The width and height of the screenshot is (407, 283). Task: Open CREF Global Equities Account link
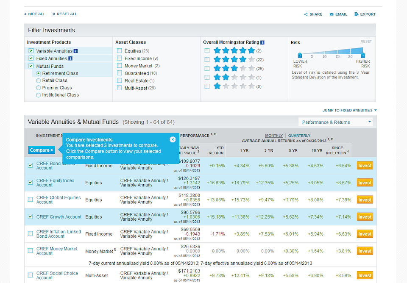pyautogui.click(x=59, y=200)
